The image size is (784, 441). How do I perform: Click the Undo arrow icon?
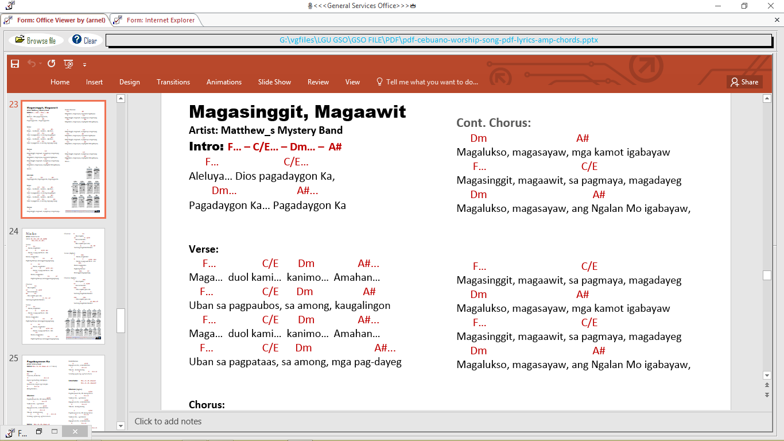coord(32,64)
